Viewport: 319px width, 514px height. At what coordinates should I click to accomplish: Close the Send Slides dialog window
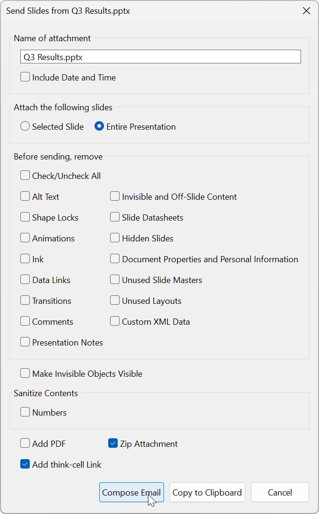pyautogui.click(x=306, y=11)
